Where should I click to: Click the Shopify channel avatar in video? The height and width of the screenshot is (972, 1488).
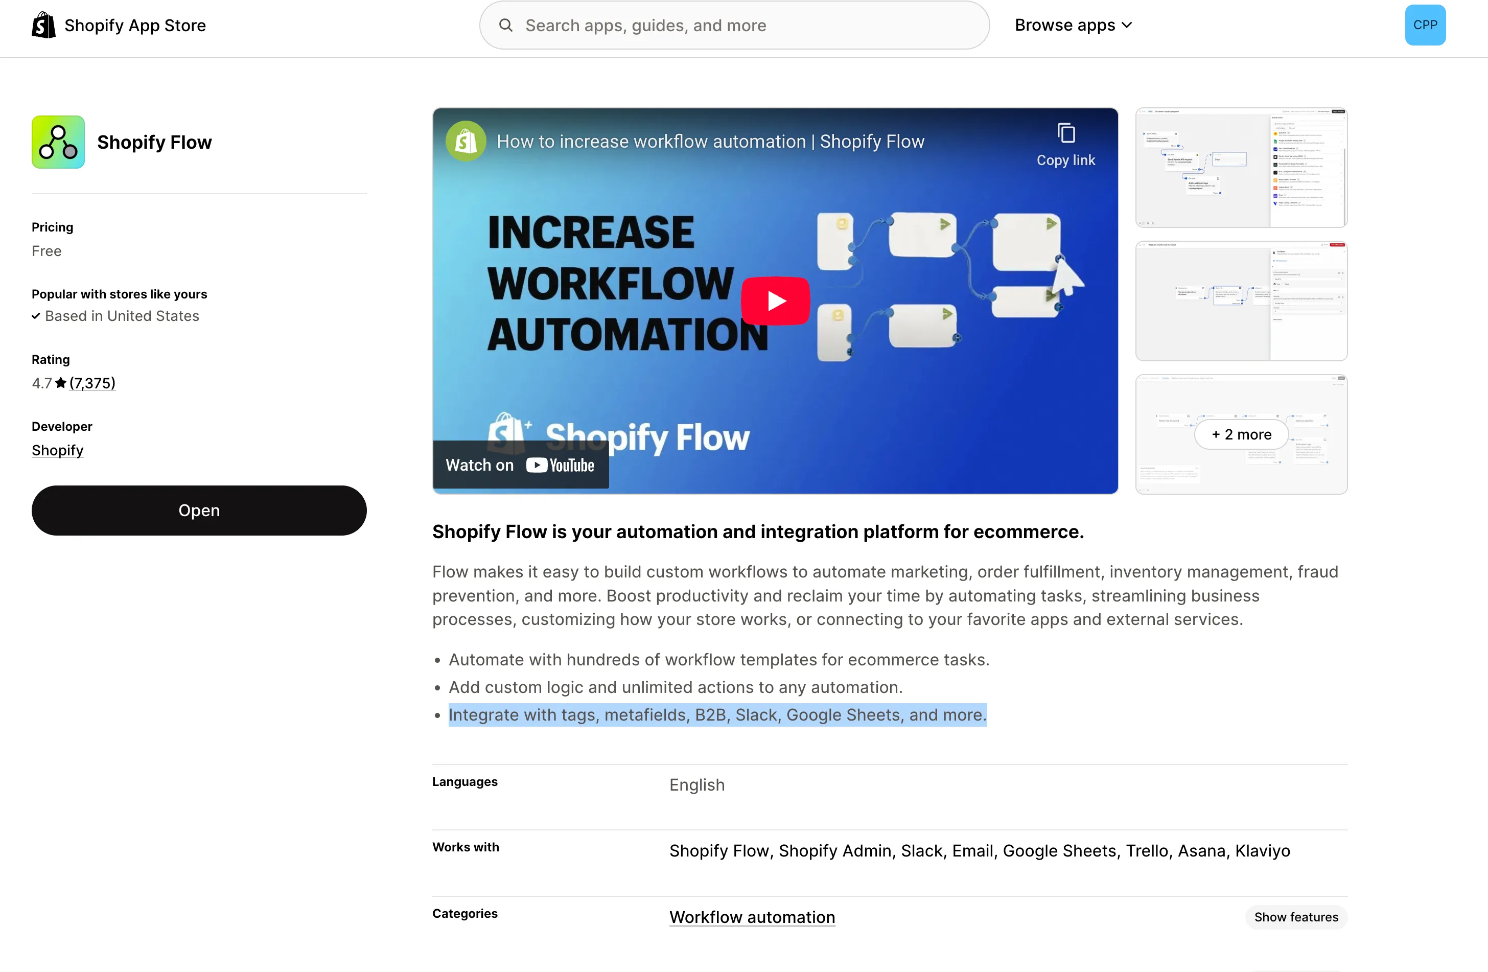pos(466,141)
